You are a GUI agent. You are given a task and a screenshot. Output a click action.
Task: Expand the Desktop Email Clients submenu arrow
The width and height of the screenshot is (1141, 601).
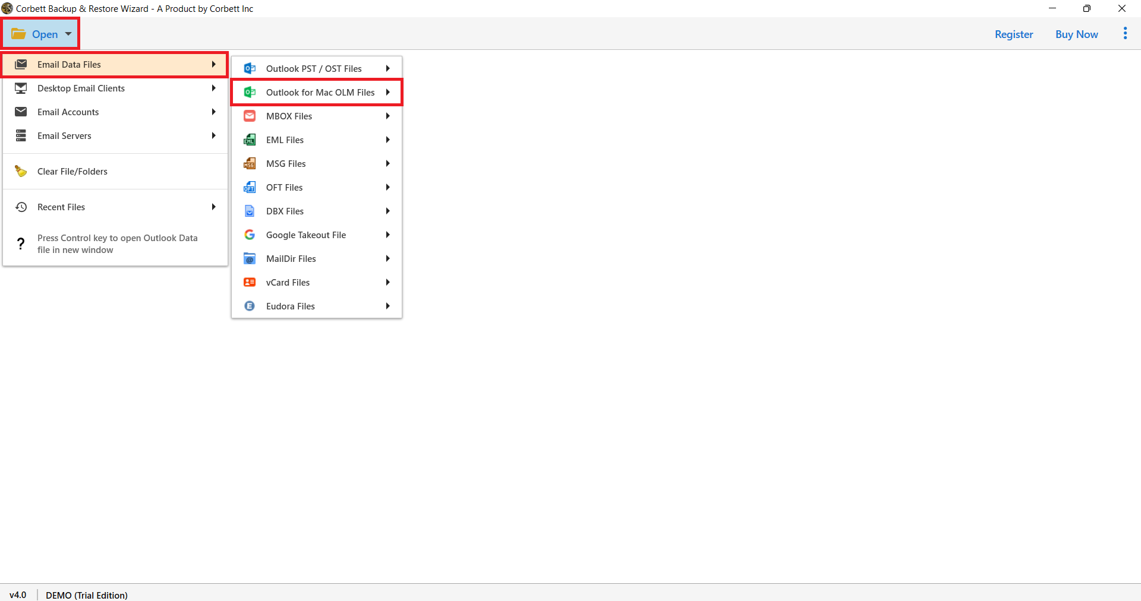tap(213, 88)
